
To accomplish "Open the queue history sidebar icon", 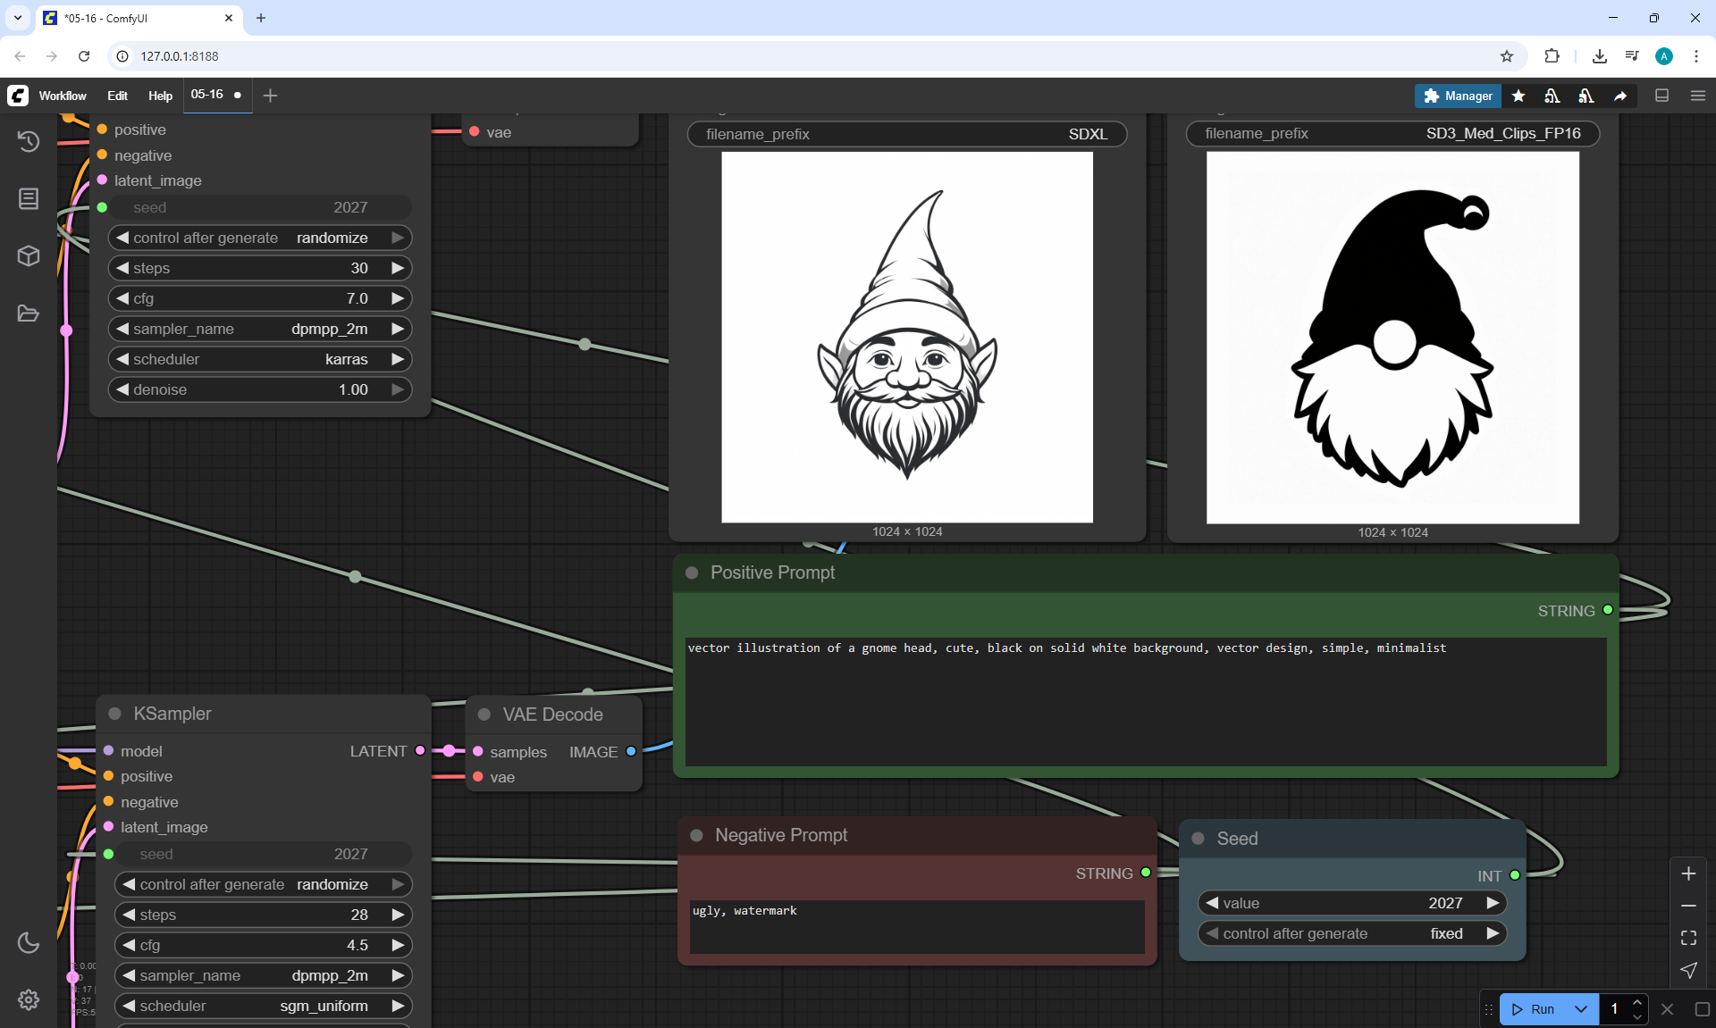I will coord(29,141).
